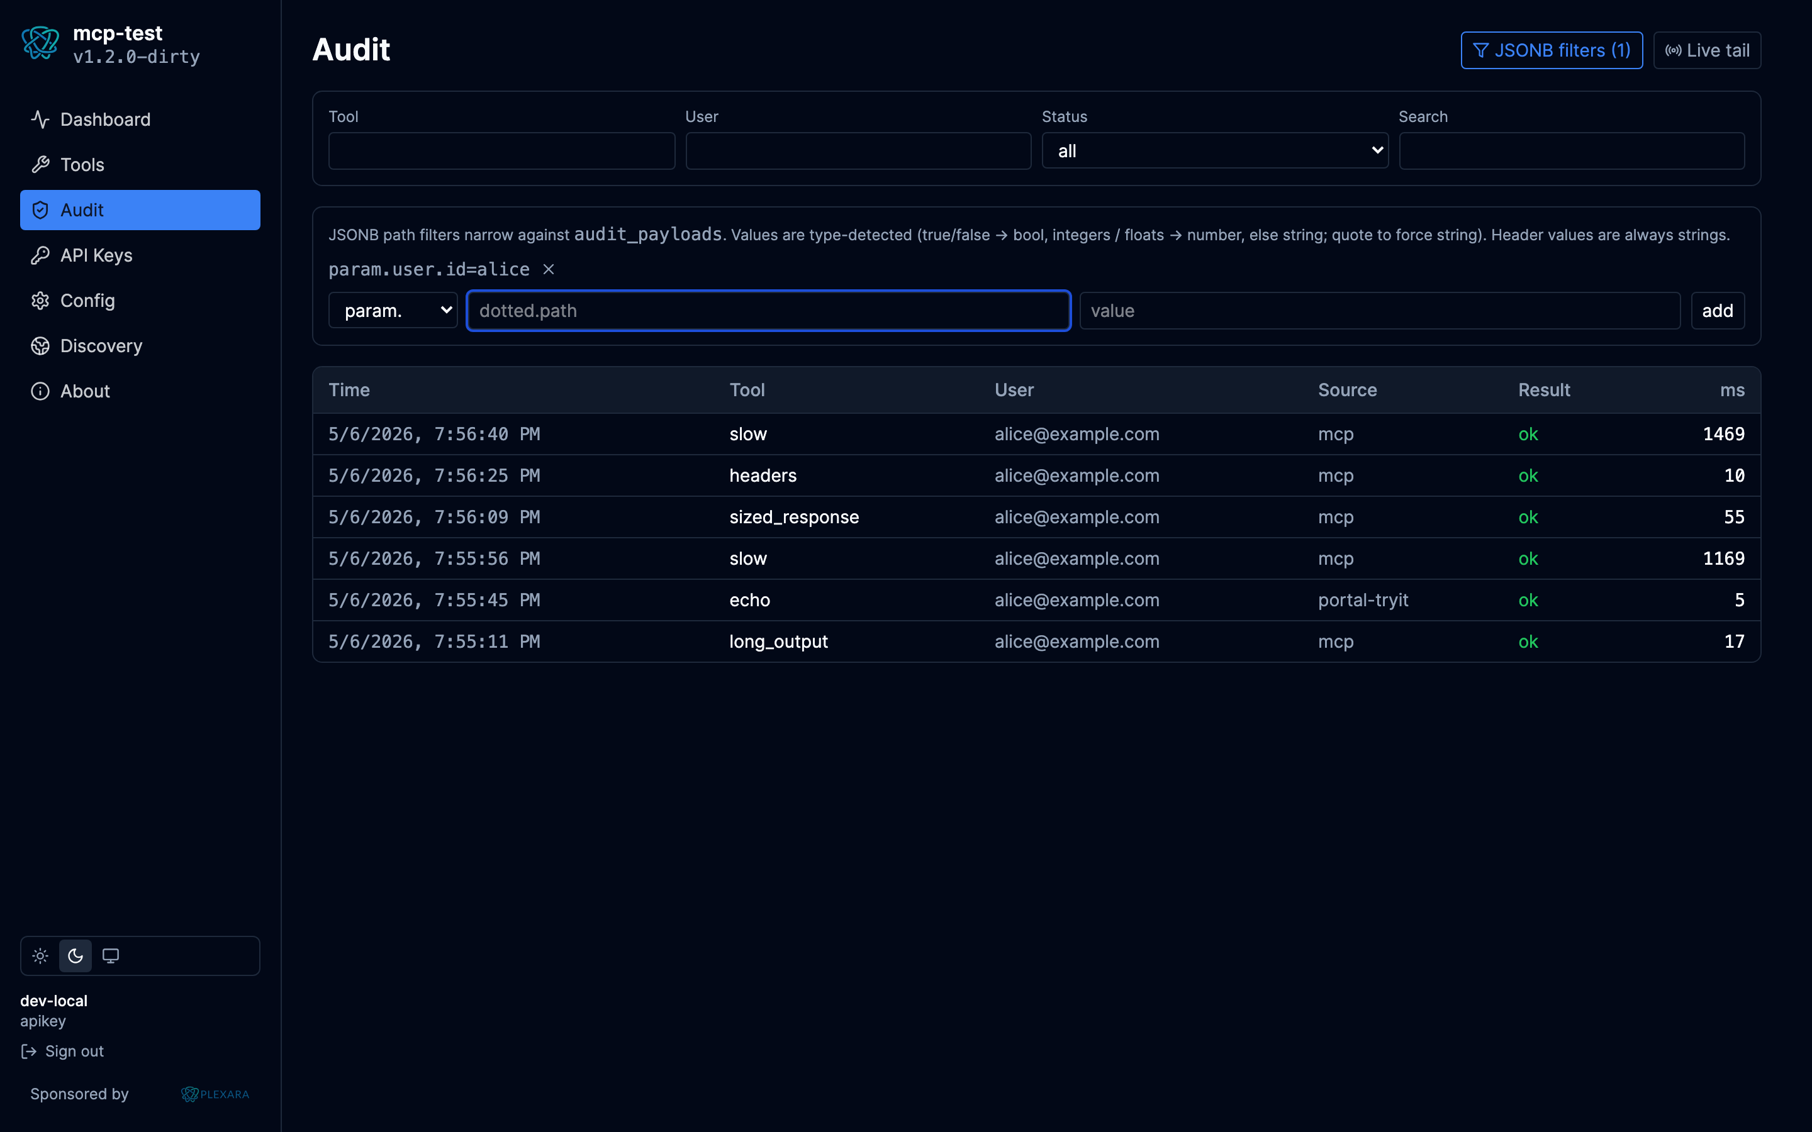
Task: Click the ms column header
Action: [x=1732, y=390]
